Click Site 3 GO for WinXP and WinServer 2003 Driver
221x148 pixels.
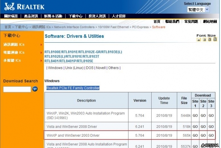tap(211, 135)
